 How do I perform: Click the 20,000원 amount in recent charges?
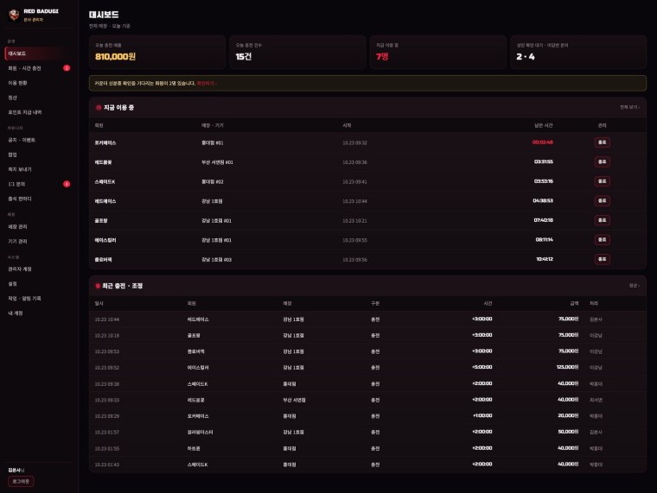(568, 415)
